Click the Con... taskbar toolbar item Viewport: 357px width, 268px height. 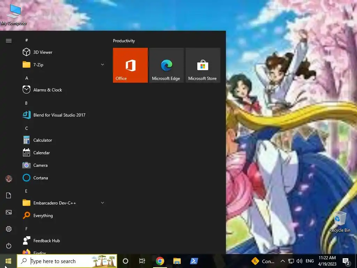[263, 261]
